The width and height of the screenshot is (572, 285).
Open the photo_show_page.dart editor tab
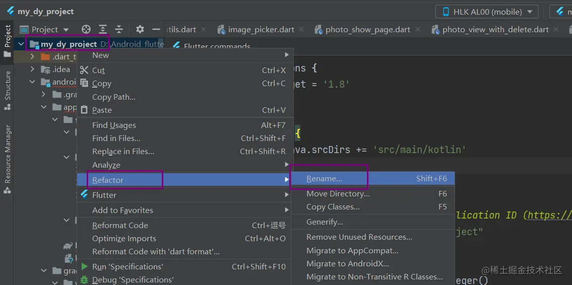367,29
